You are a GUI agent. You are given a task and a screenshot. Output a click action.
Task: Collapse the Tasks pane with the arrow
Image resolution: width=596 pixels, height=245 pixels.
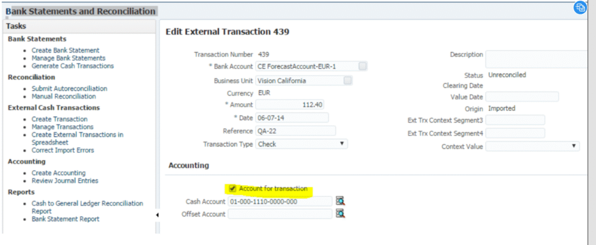pyautogui.click(x=157, y=215)
